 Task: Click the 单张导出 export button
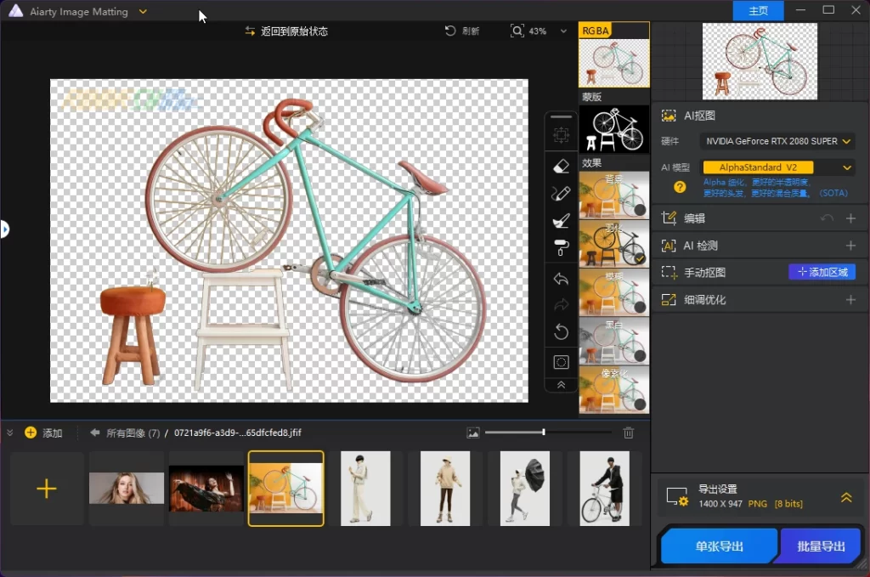pyautogui.click(x=719, y=546)
